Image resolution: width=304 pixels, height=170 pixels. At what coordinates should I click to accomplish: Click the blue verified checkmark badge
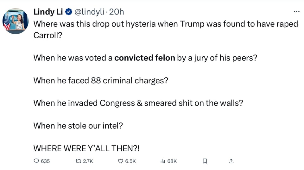pos(68,12)
